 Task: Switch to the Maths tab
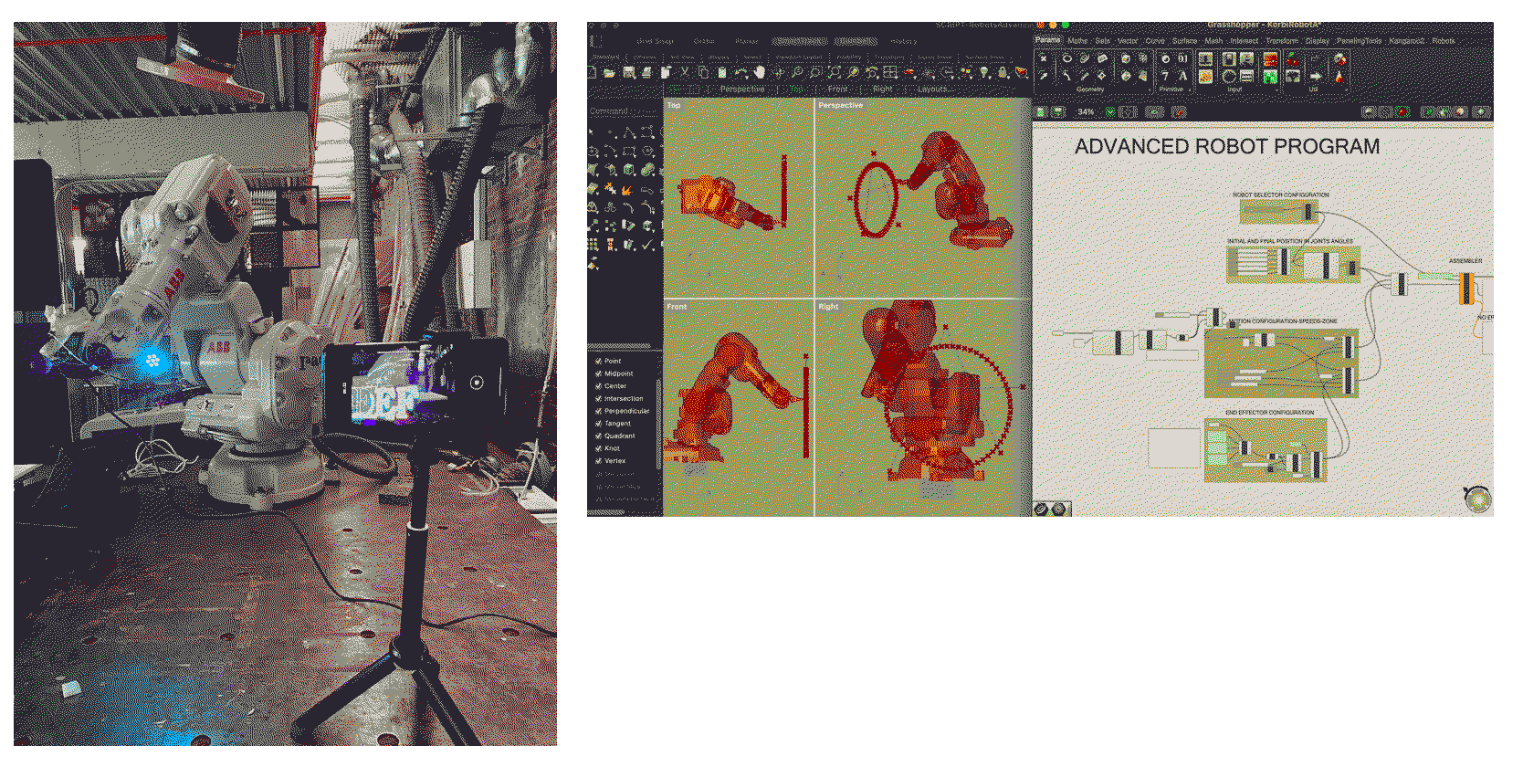(x=1077, y=40)
